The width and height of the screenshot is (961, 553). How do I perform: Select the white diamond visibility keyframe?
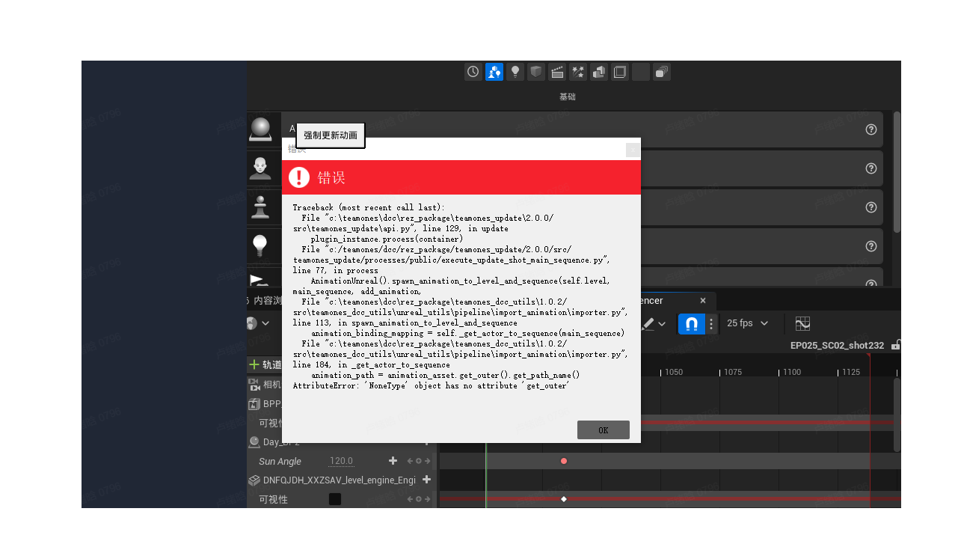[564, 499]
